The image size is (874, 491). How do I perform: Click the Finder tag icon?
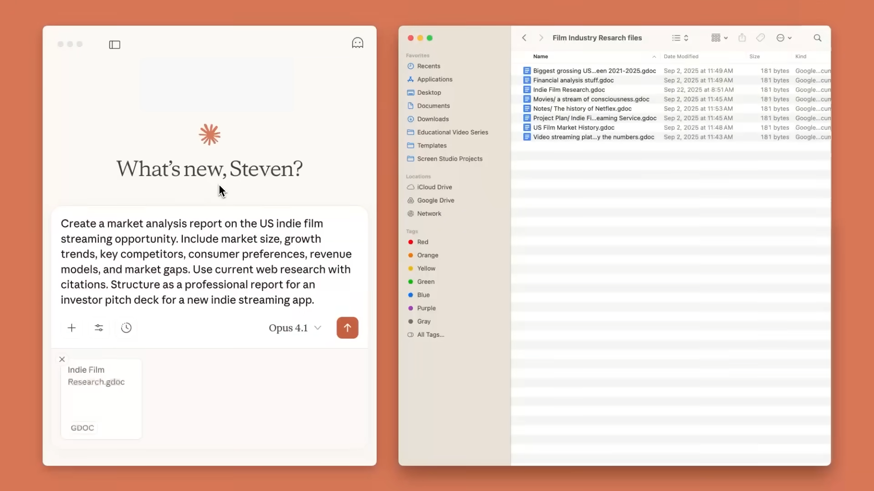(760, 38)
